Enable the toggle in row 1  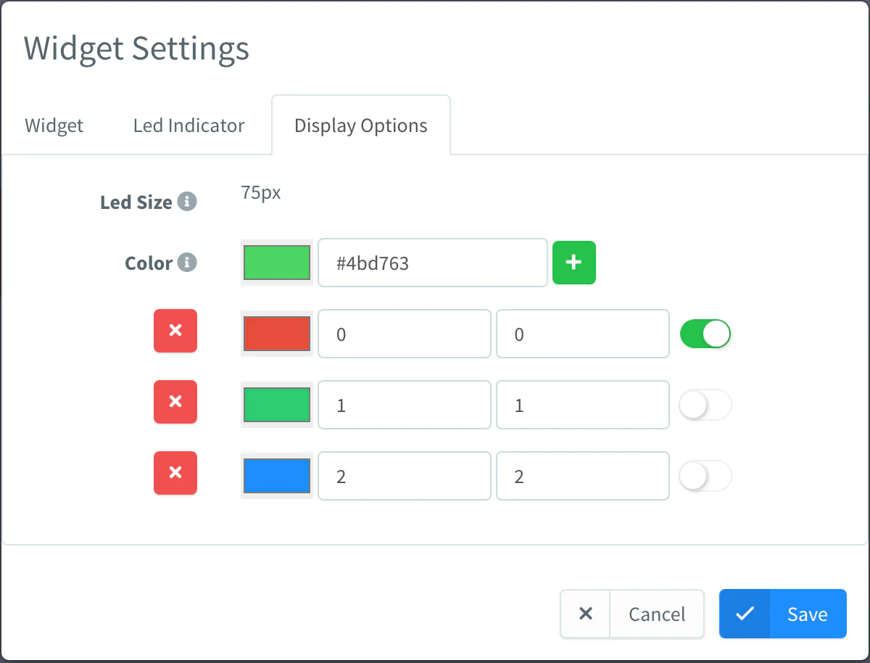coord(705,405)
